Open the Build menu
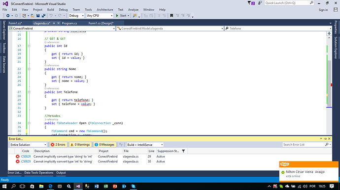 coord(51,10)
